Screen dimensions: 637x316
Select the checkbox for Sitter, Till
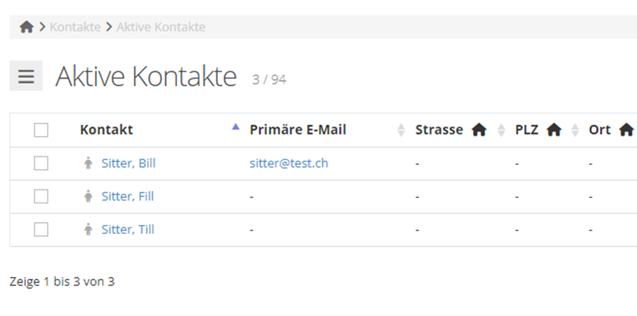tap(41, 230)
